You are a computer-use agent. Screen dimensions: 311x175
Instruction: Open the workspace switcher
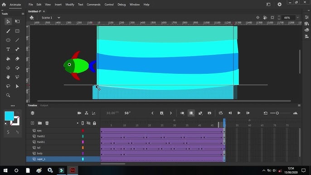point(268,5)
